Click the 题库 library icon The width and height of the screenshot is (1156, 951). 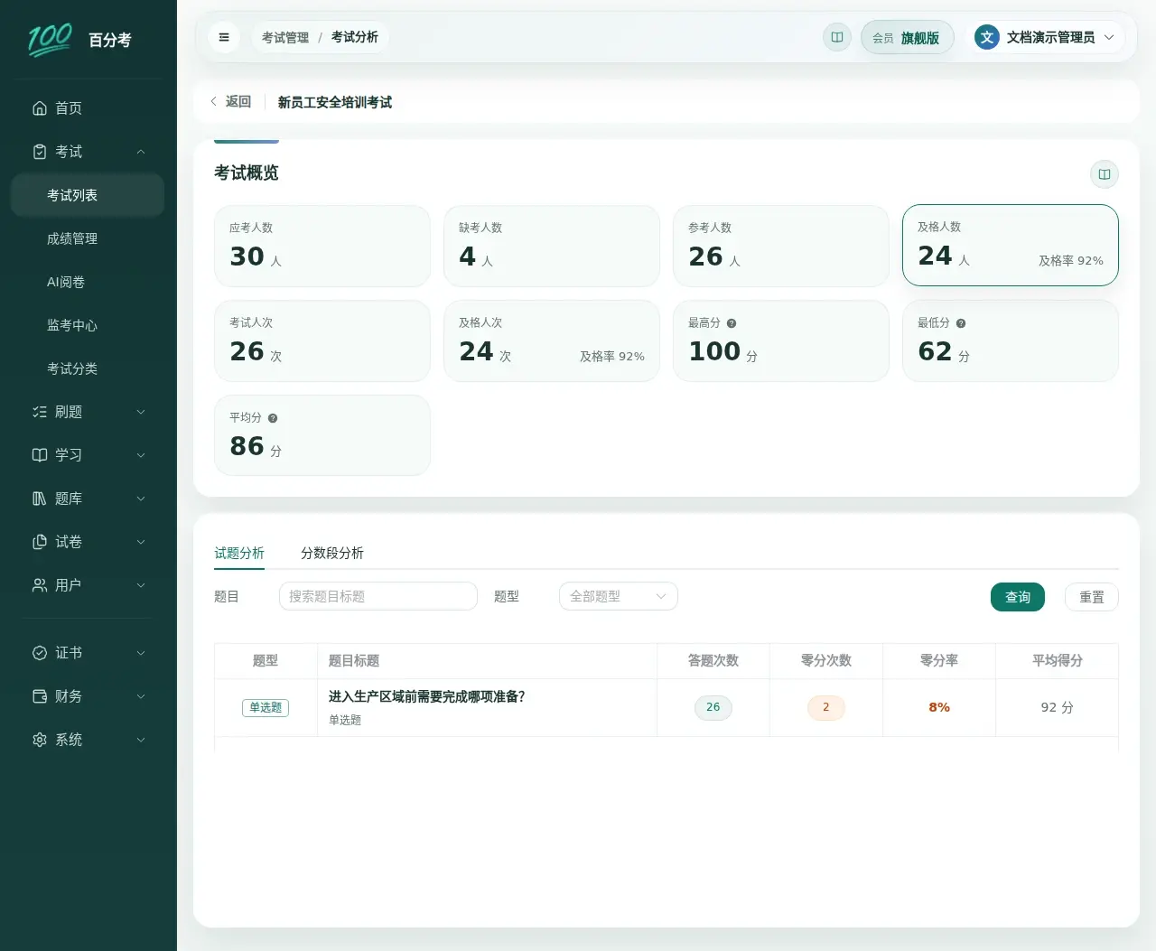[x=40, y=499]
